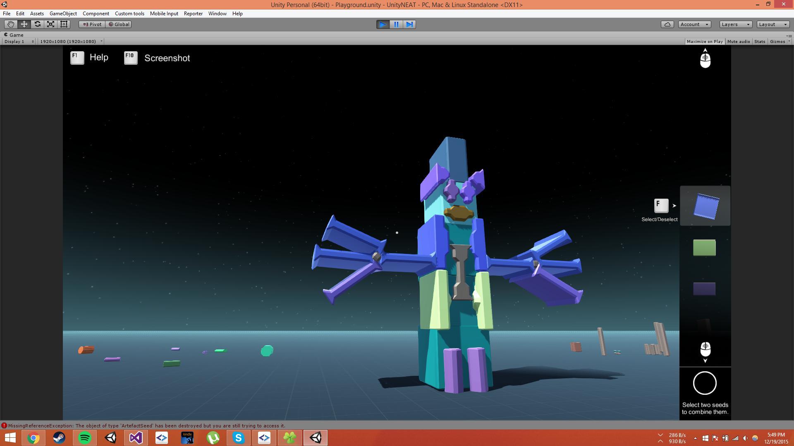The height and width of the screenshot is (446, 794).
Task: Pause the running game
Action: click(396, 24)
